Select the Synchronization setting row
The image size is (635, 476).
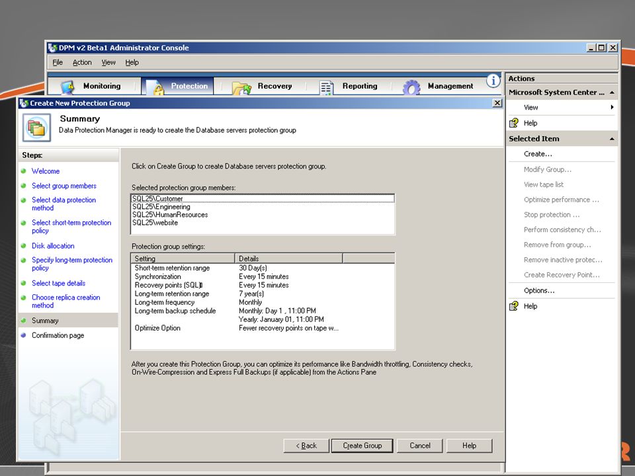click(263, 276)
